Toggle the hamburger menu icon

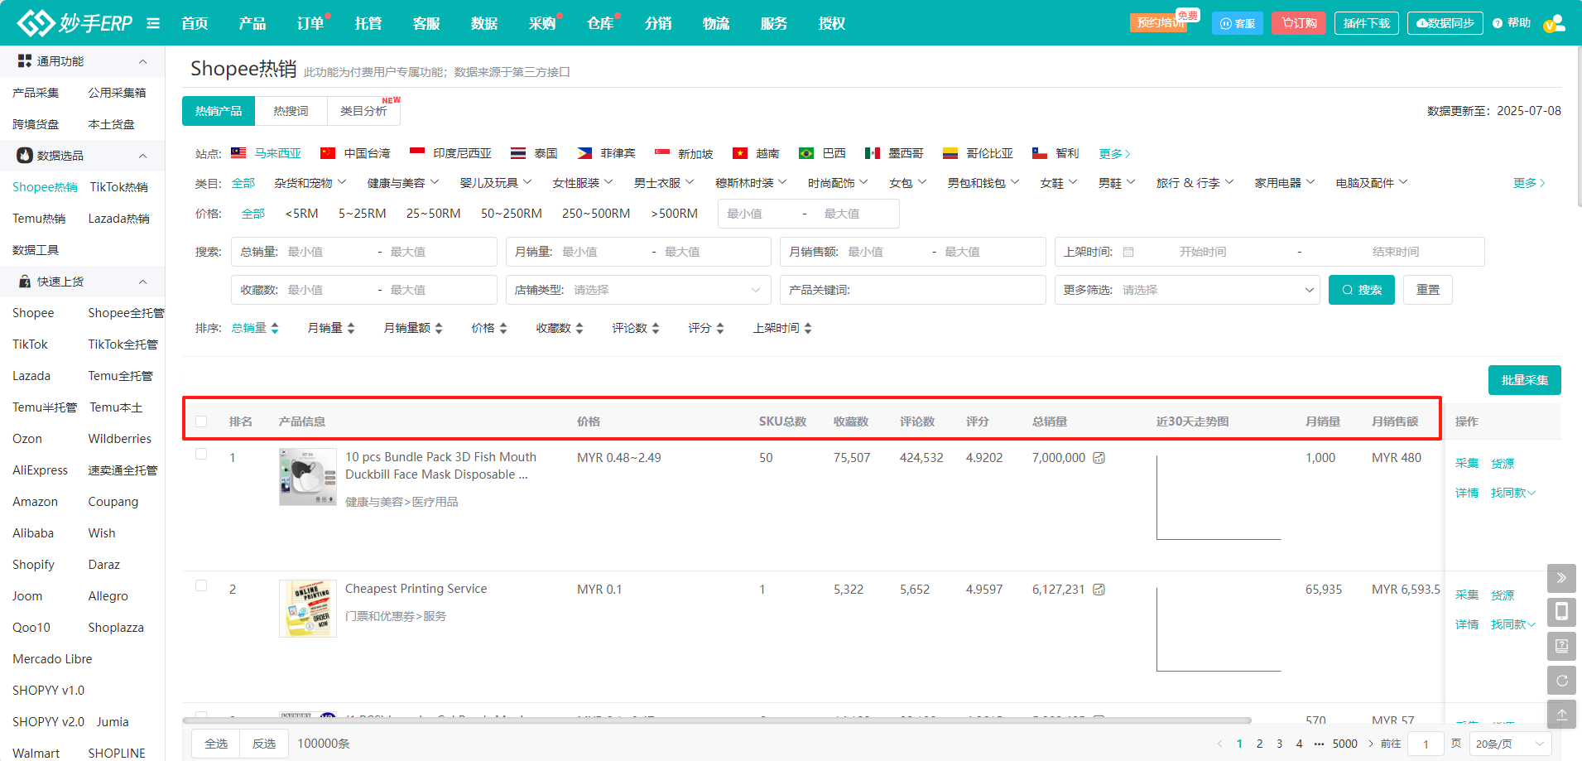coord(153,23)
